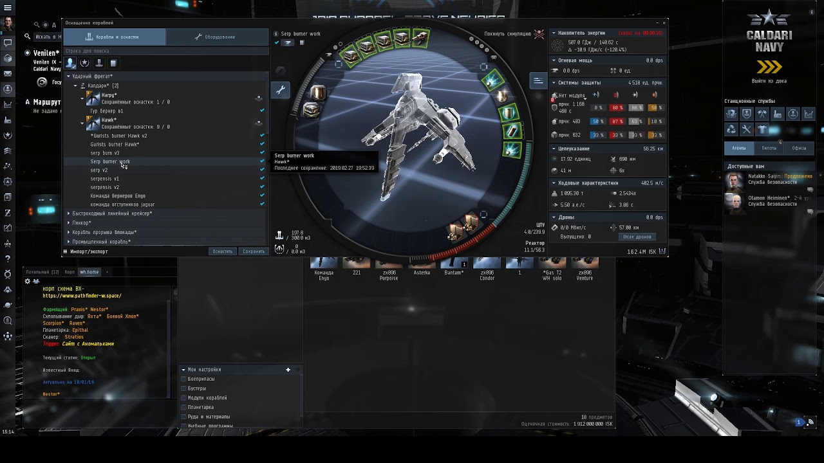Screen dimensions: 824x463
Task: Add a new filter with the plus button
Action: coord(288,370)
